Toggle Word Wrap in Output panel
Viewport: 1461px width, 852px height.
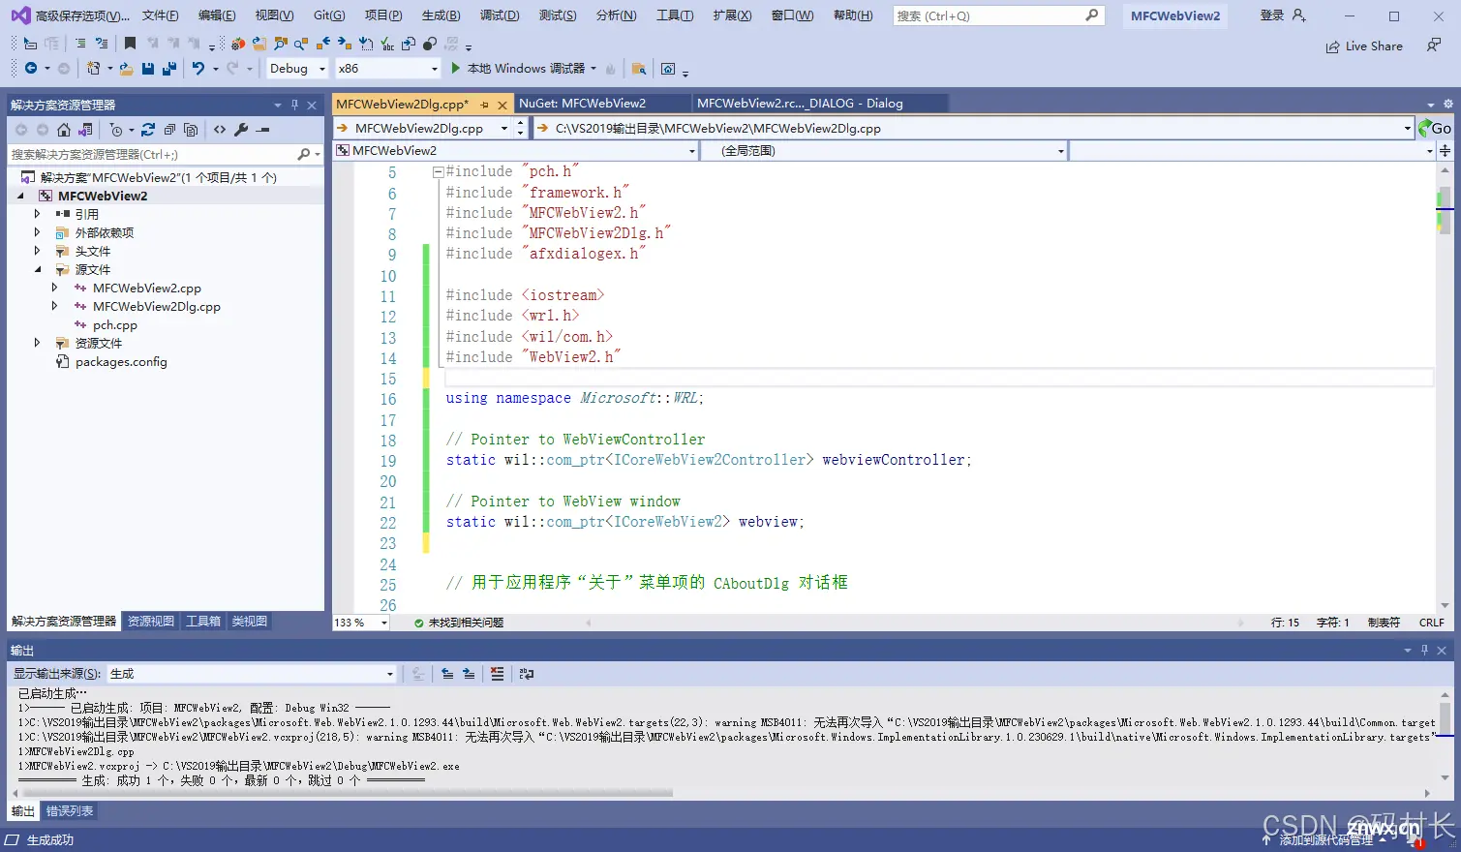[527, 674]
